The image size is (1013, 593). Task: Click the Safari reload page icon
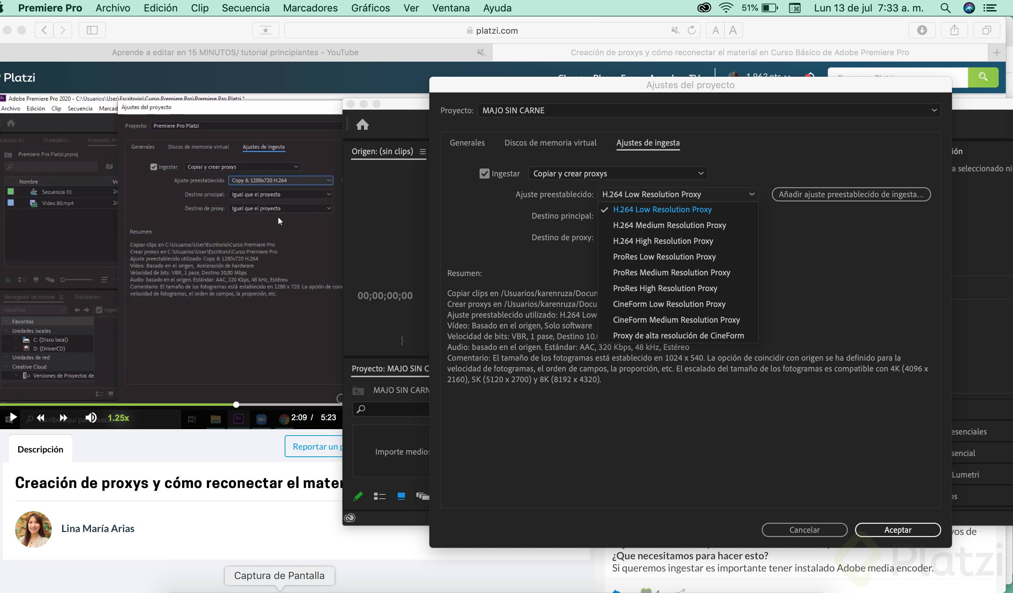[691, 30]
